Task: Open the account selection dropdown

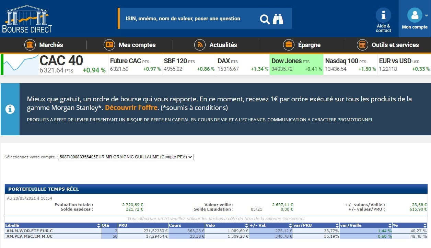Action: click(x=126, y=157)
